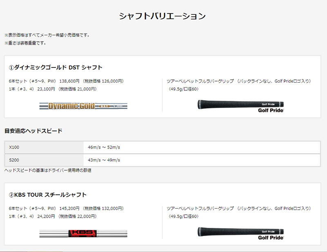Select the 6本セット 145,200円 price line
Image resolution: width=327 pixels, height=252 pixels.
(66, 208)
